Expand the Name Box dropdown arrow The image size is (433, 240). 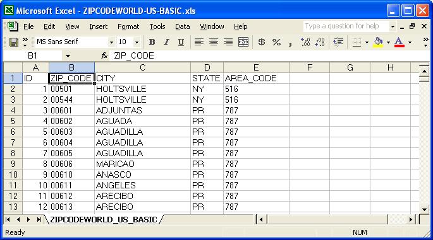(x=68, y=56)
